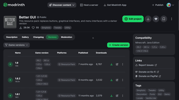Click the 1.21–1.21.10 tag in 1.8.2 row

(42, 76)
